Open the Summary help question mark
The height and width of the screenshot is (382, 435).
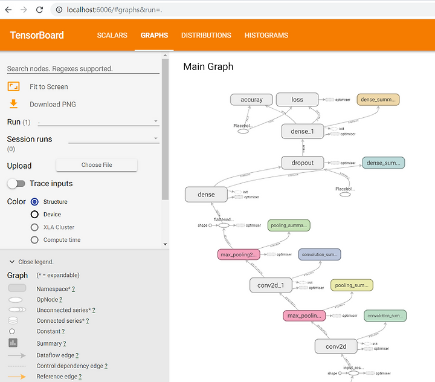65,344
